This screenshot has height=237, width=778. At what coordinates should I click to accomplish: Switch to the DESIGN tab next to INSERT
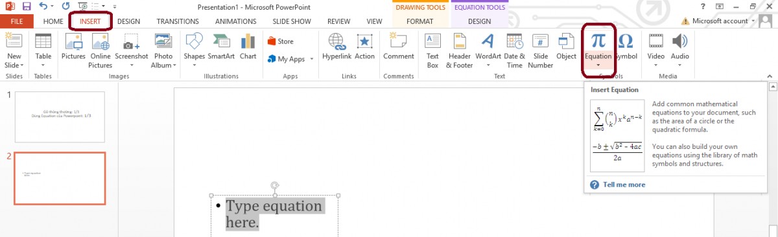128,21
